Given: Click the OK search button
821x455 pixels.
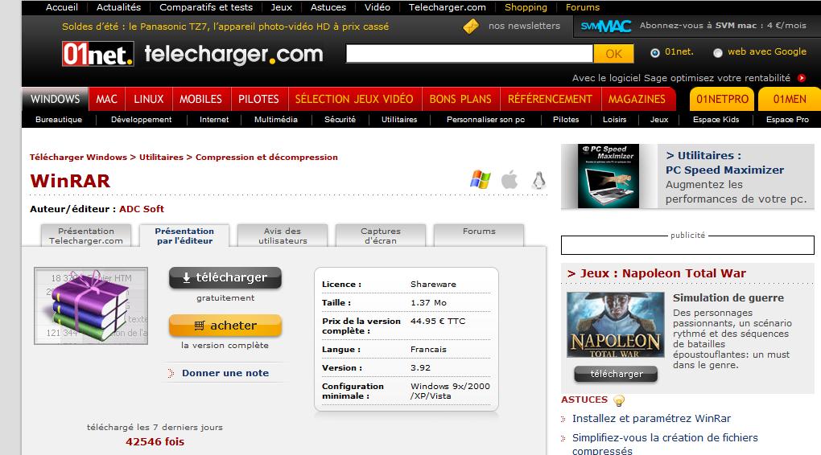Looking at the screenshot, I should coord(613,53).
